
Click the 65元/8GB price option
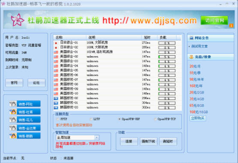click(x=197, y=106)
